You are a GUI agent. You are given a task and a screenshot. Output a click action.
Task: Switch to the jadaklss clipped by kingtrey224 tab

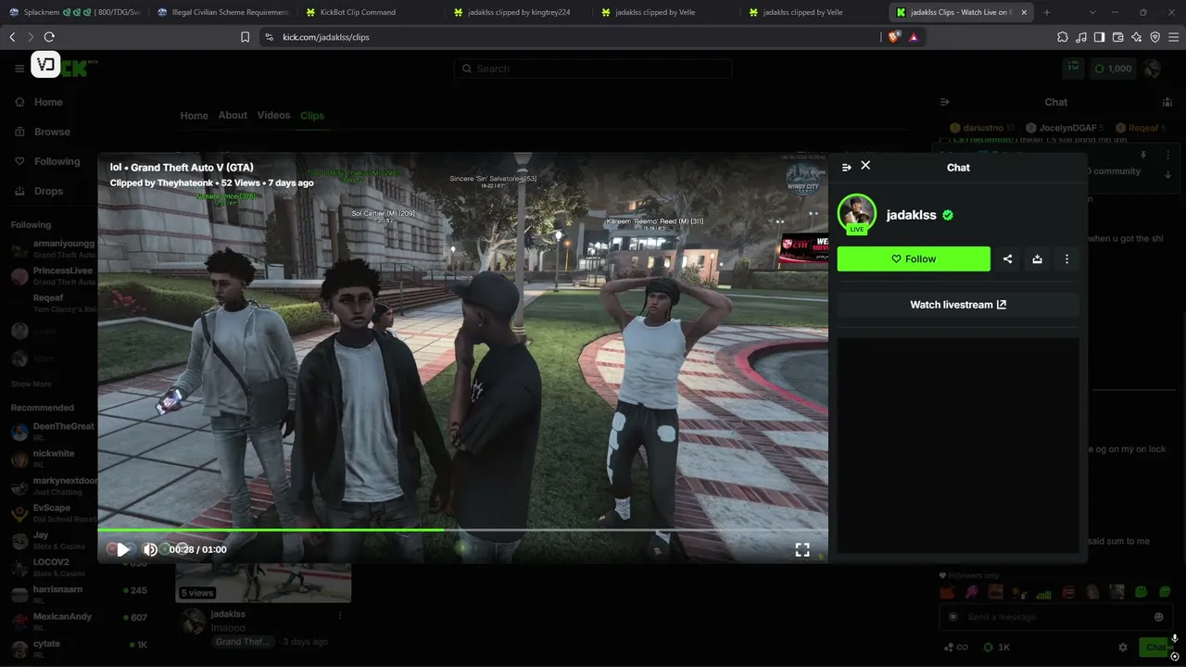coord(519,12)
